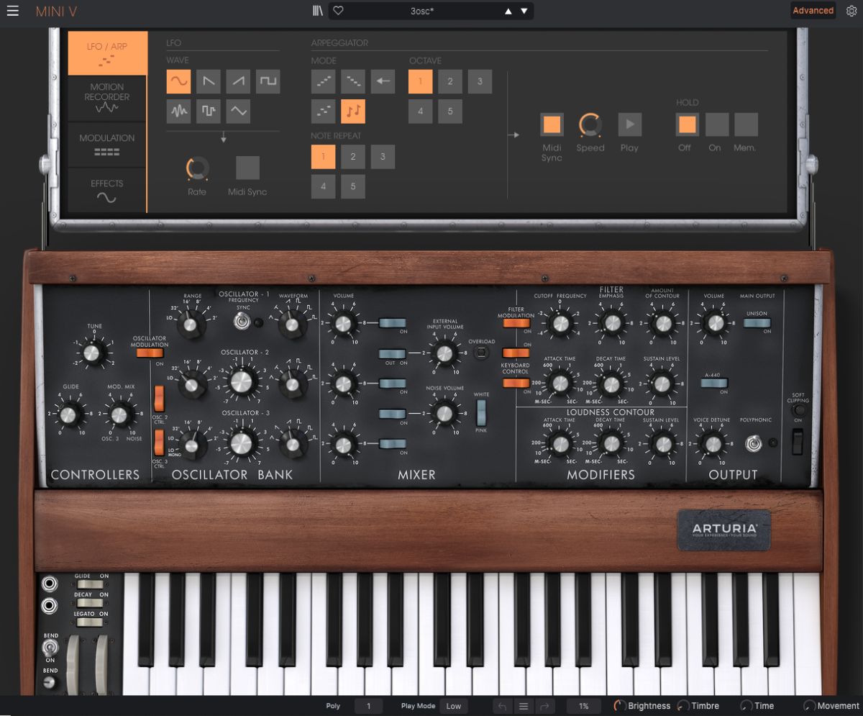The width and height of the screenshot is (863, 716).
Task: Click the Overload indicator button
Action: tap(482, 353)
